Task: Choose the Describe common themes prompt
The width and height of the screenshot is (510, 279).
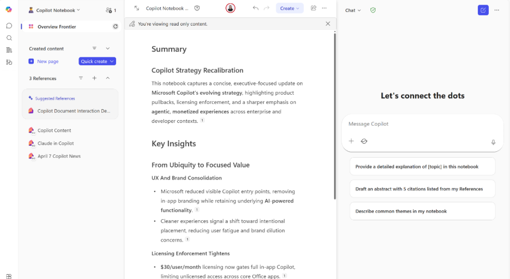Action: coord(422,211)
